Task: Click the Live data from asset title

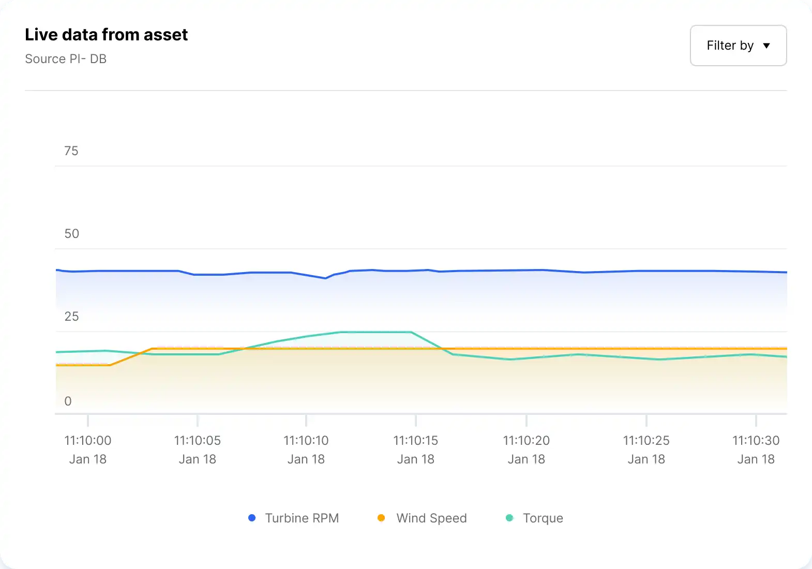Action: point(106,35)
